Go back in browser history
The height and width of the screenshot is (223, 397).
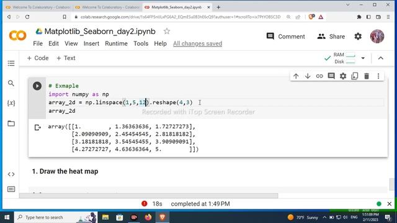9,17
